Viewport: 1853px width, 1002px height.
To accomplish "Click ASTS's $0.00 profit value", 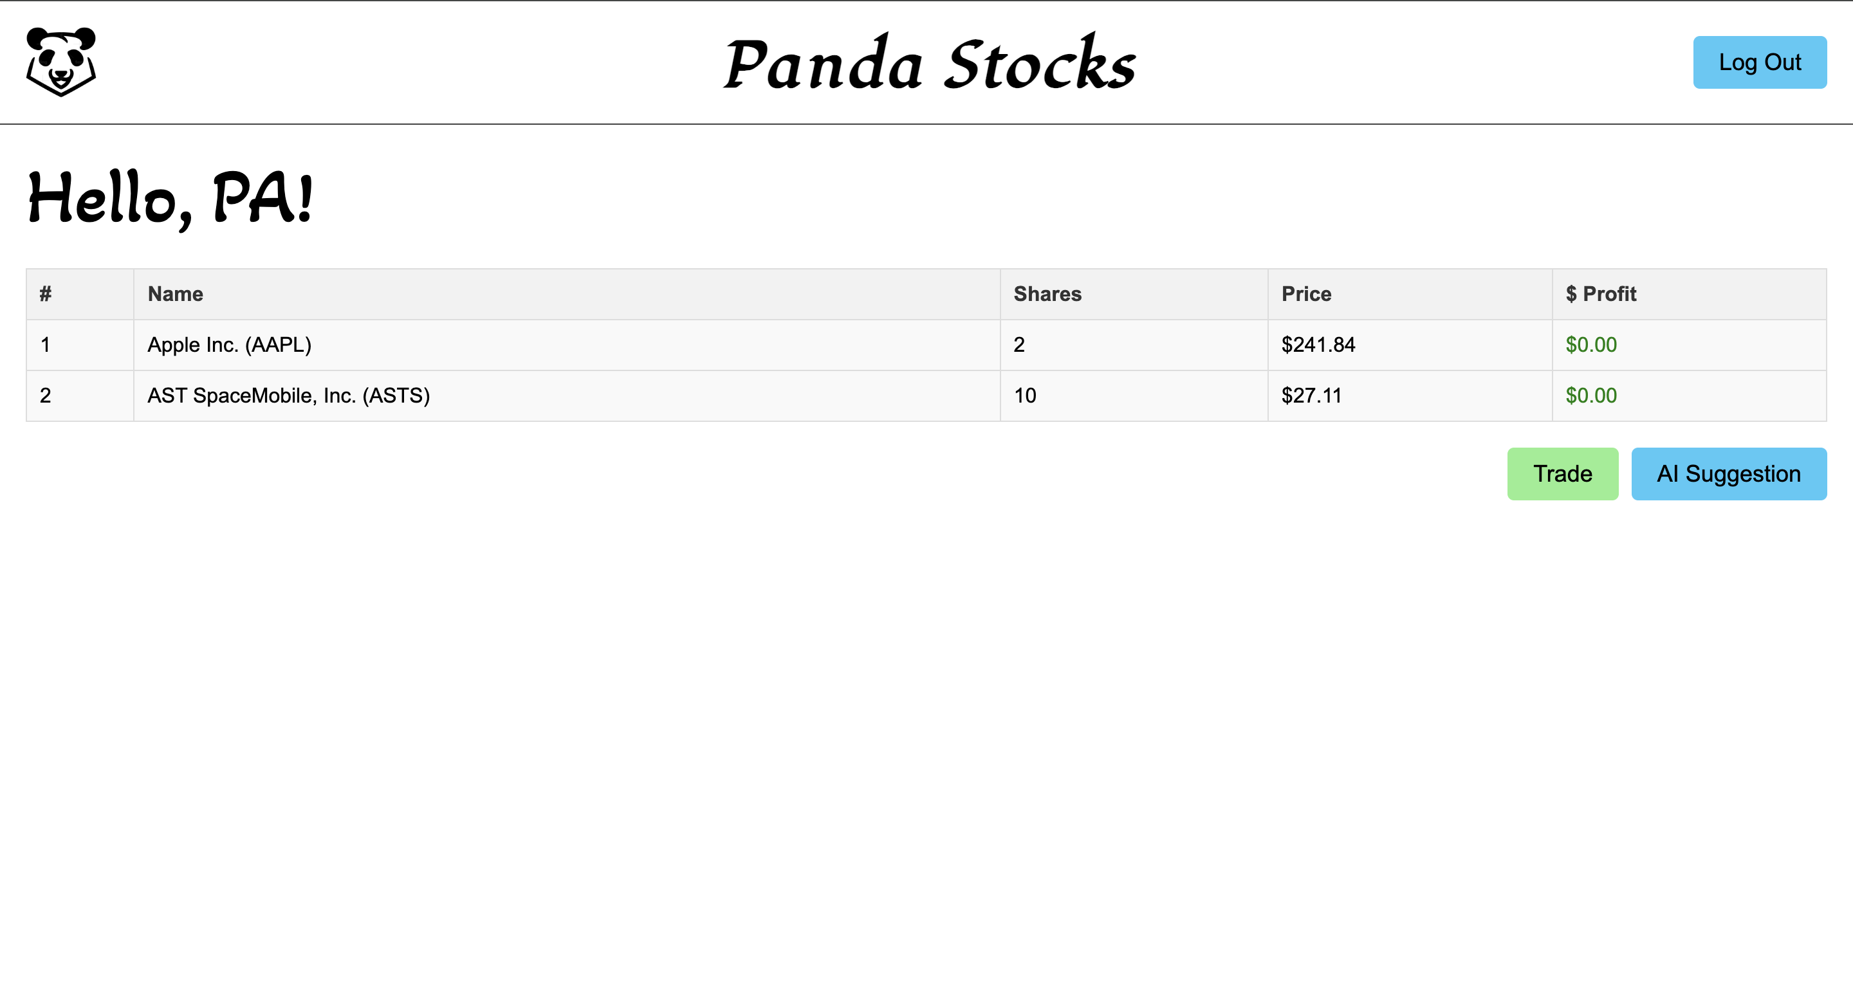I will point(1591,396).
